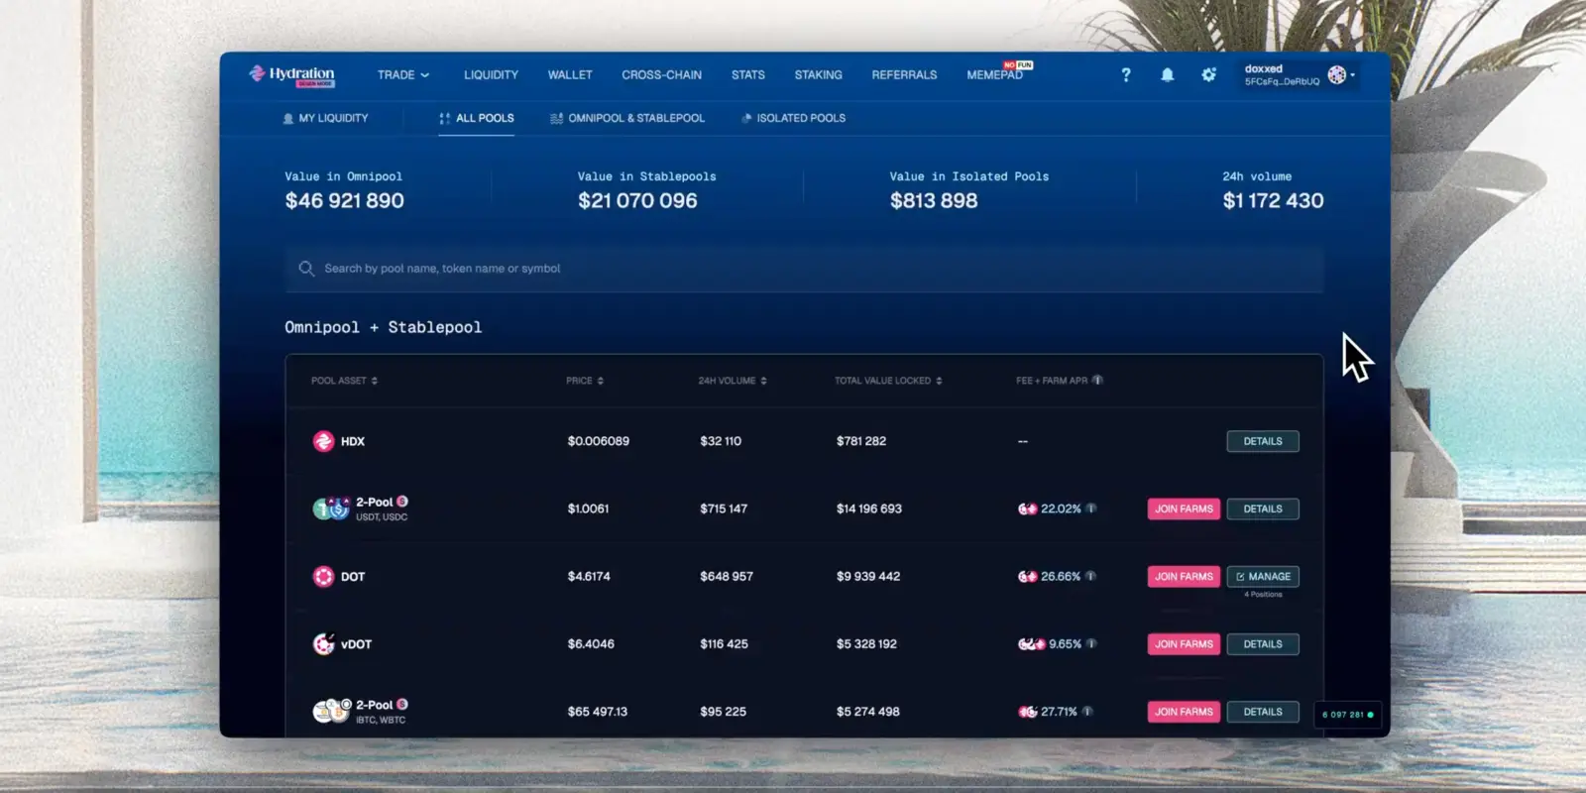The width and height of the screenshot is (1586, 793).
Task: Open the settings gear icon
Action: click(x=1208, y=74)
